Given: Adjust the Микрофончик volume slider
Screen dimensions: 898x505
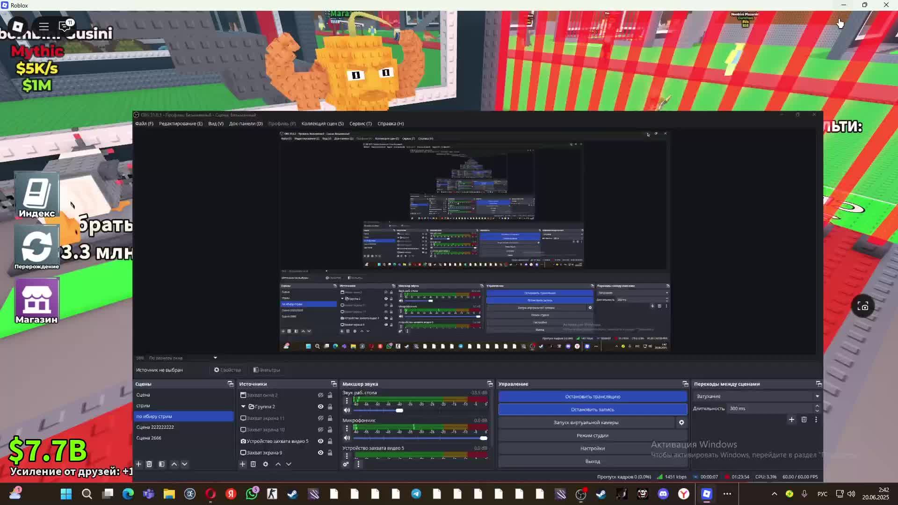Looking at the screenshot, I should tap(483, 438).
